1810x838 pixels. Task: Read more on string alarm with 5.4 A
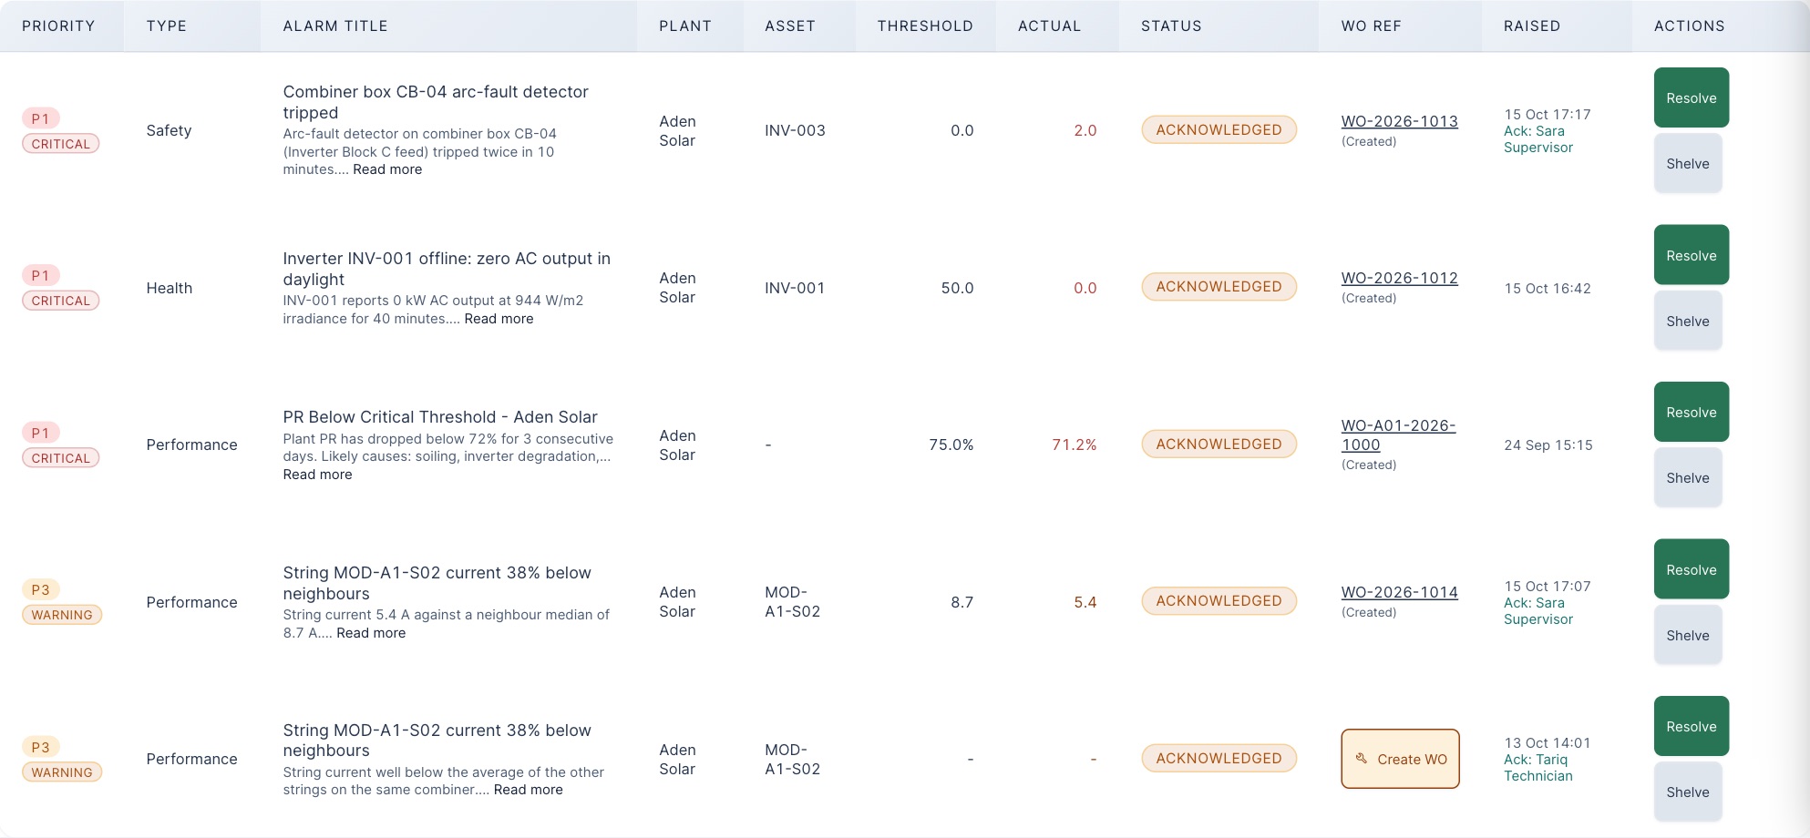(371, 633)
